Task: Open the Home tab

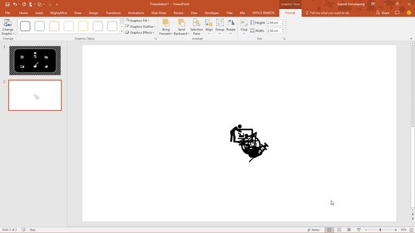Action: tap(23, 13)
